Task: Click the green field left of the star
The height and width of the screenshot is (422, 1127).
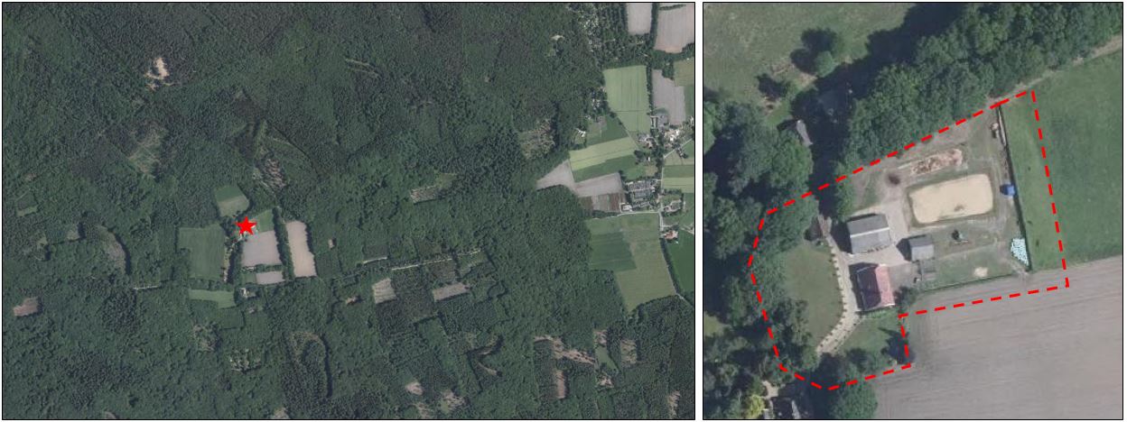Action: [201, 252]
